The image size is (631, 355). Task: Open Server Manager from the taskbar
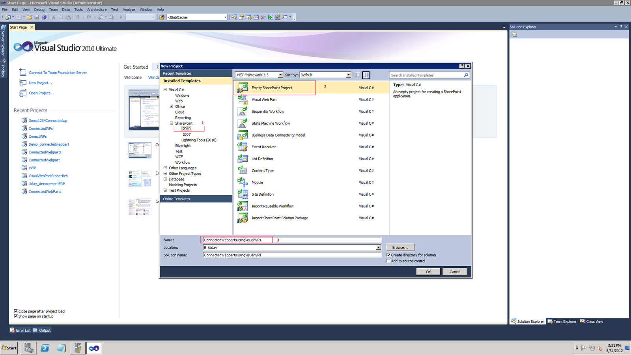(28, 348)
